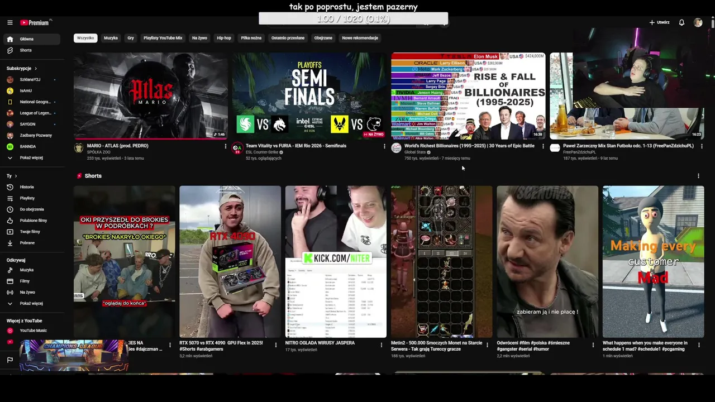Screen dimensions: 715x402
Task: Open the National Geographic subscription
Action: 31,102
